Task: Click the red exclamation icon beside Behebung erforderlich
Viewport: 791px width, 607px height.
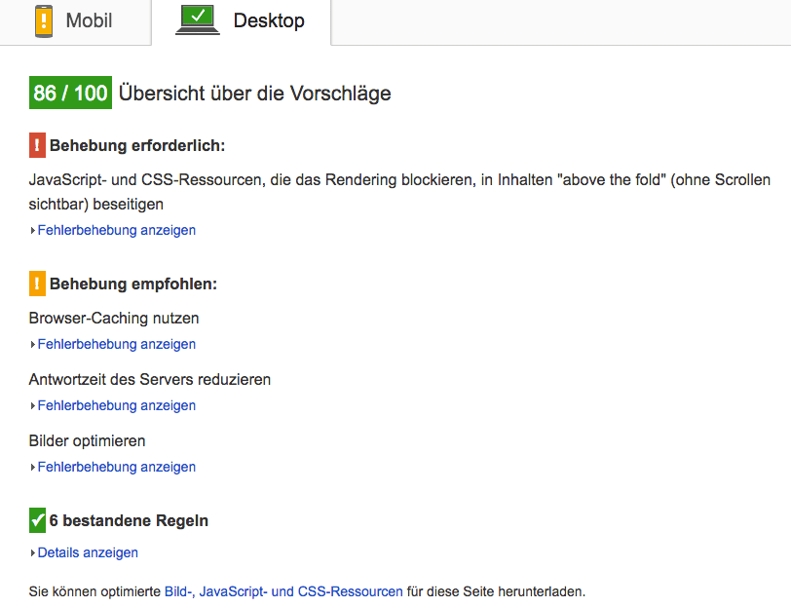Action: tap(37, 145)
